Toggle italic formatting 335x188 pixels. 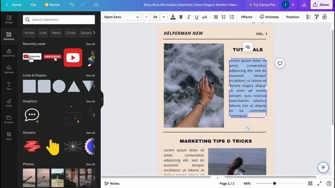tap(188, 17)
